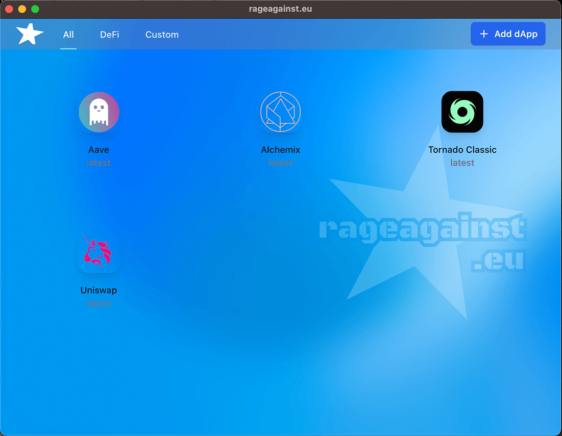Open the Uniswap unicorn icon
This screenshot has width=562, height=436.
(99, 252)
